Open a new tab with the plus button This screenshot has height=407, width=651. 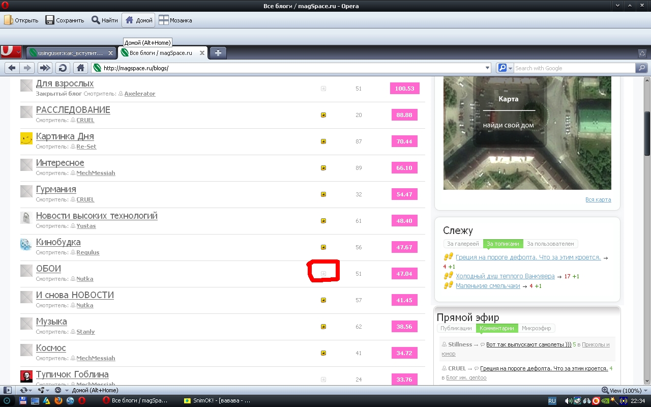218,53
